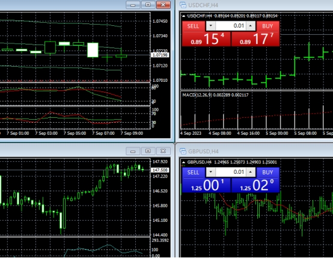Click the GBPUSD,H4 chart window icon
333x258 pixels.
pyautogui.click(x=183, y=151)
